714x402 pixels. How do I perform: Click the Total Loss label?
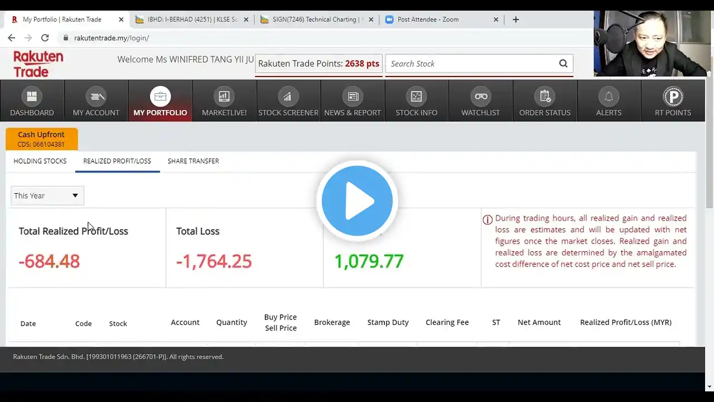coord(198,231)
